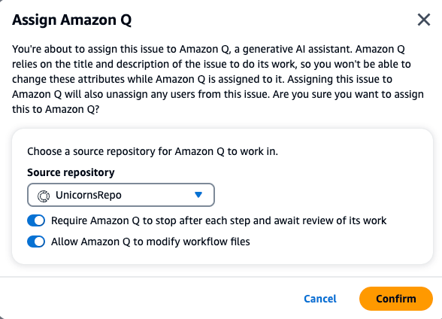The image size is (442, 319).
Task: Toggle off stop after each step requirement
Action: coord(36,220)
